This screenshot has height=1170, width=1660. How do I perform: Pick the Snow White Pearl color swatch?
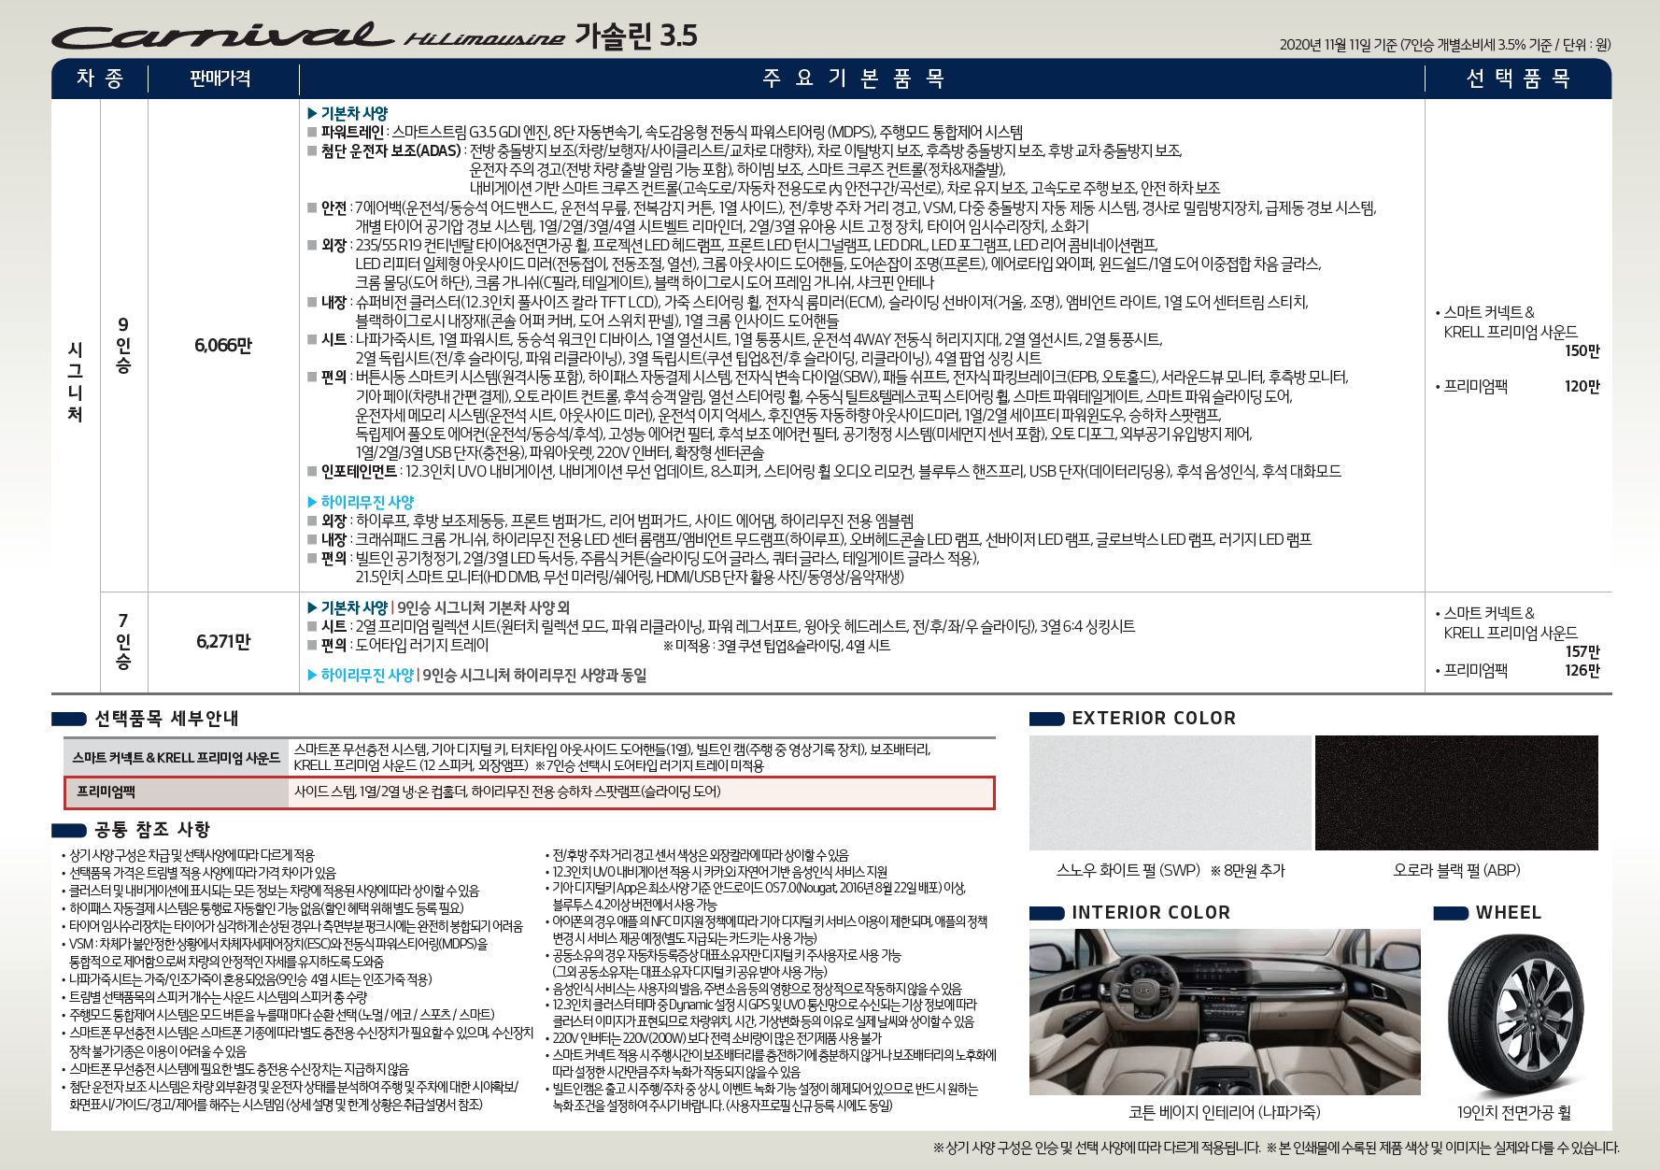pos(1171,792)
